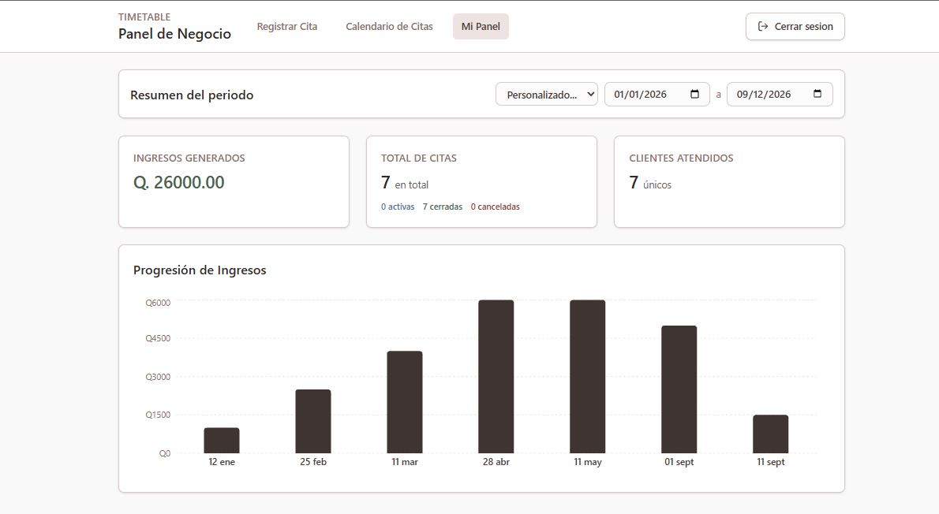Screen dimensions: 939x514
Task: Switch to Calendario de Citas tab
Action: (389, 26)
